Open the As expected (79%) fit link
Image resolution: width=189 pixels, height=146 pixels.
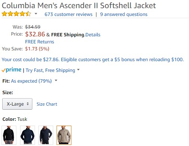pyautogui.click(x=31, y=81)
